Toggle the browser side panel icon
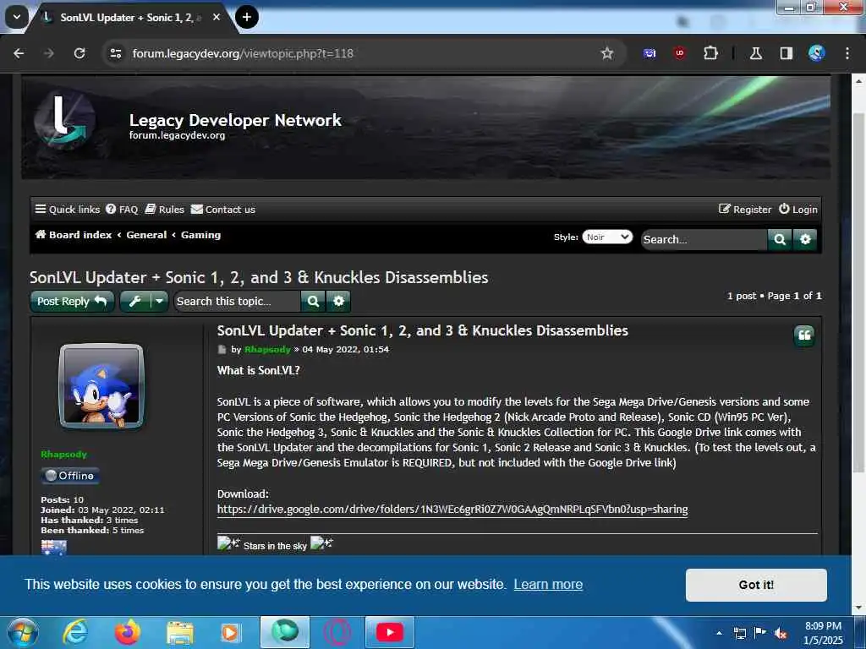This screenshot has width=866, height=649. pyautogui.click(x=786, y=53)
